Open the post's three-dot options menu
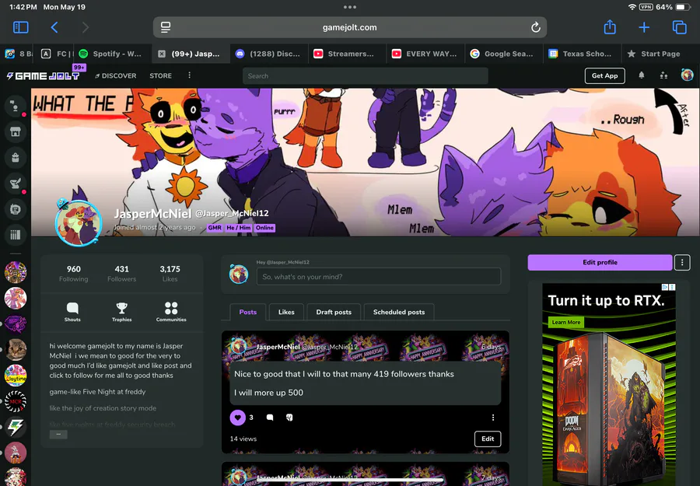700x486 pixels. pos(493,418)
